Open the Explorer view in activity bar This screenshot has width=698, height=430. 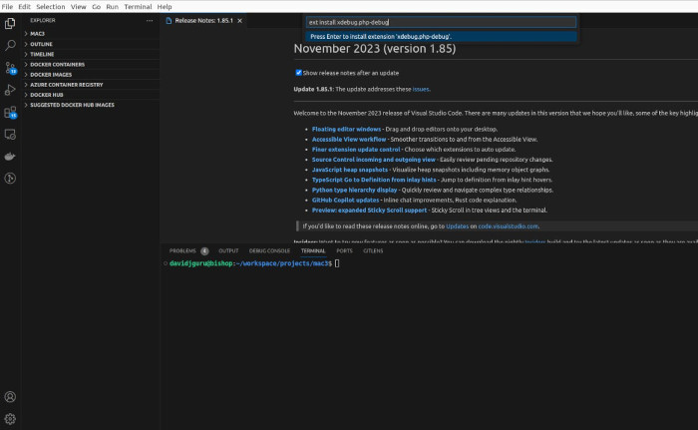click(10, 23)
